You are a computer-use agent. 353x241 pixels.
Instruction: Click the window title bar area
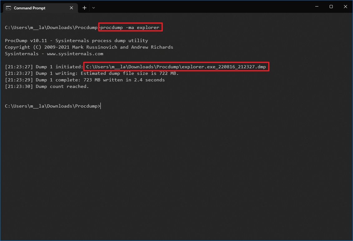click(x=203, y=7)
